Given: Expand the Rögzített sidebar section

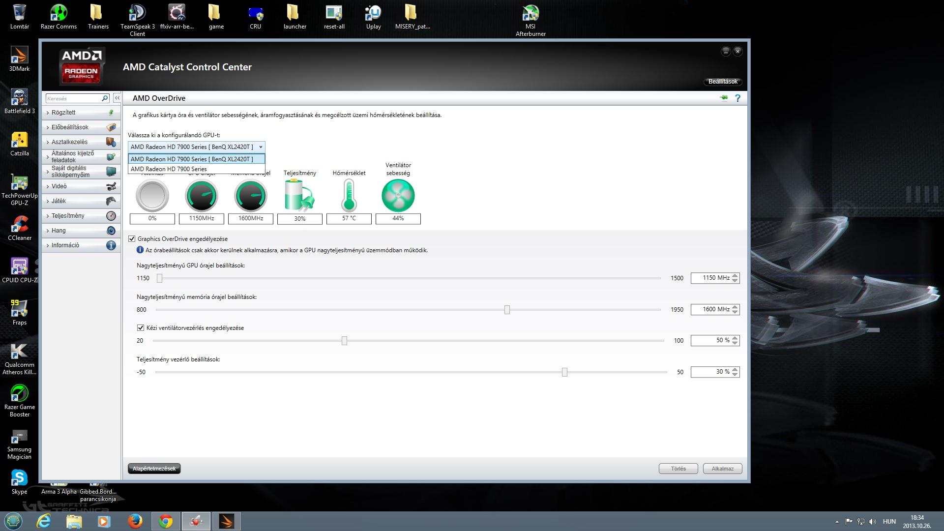Looking at the screenshot, I should 82,113.
